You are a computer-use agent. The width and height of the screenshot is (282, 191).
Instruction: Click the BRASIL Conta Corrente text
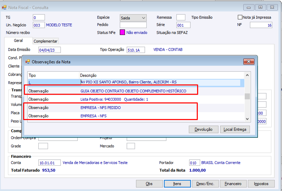click(x=221, y=163)
